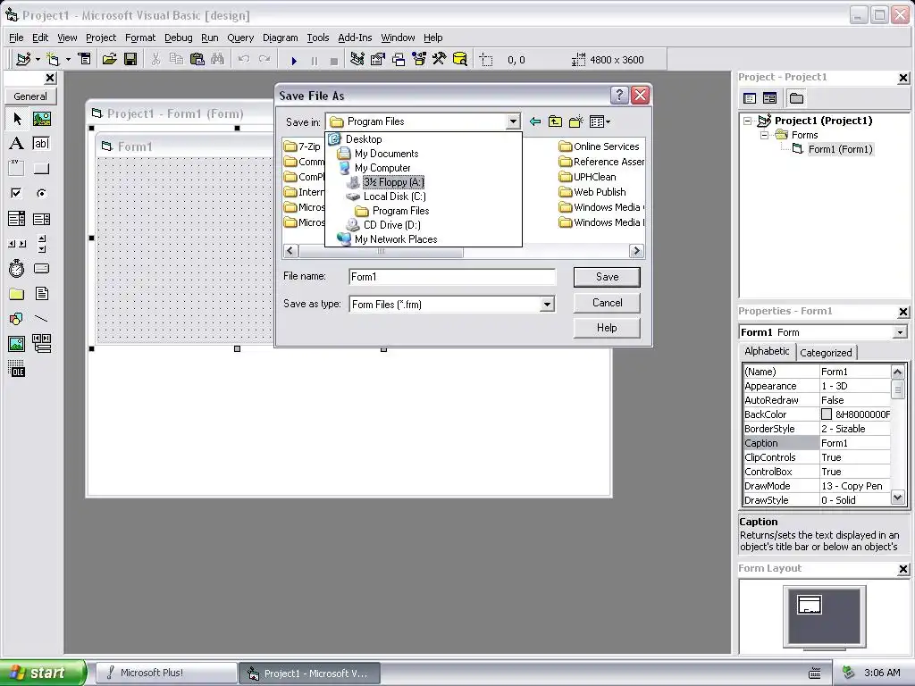Viewport: 915px width, 686px height.
Task: Click the File name input field
Action: (452, 277)
